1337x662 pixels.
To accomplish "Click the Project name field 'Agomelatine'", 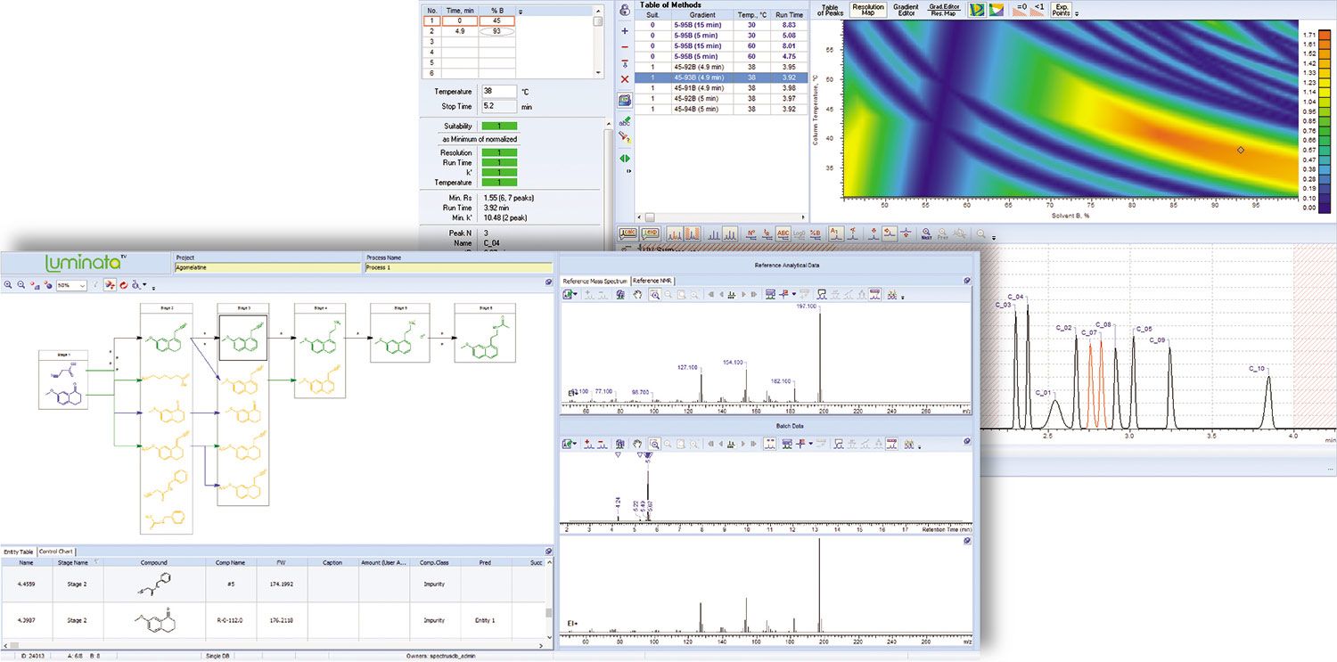I will 267,267.
